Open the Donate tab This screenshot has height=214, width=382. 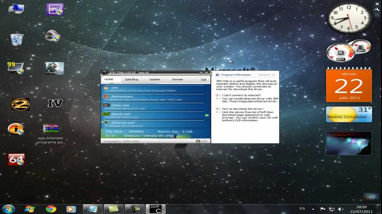click(x=178, y=79)
